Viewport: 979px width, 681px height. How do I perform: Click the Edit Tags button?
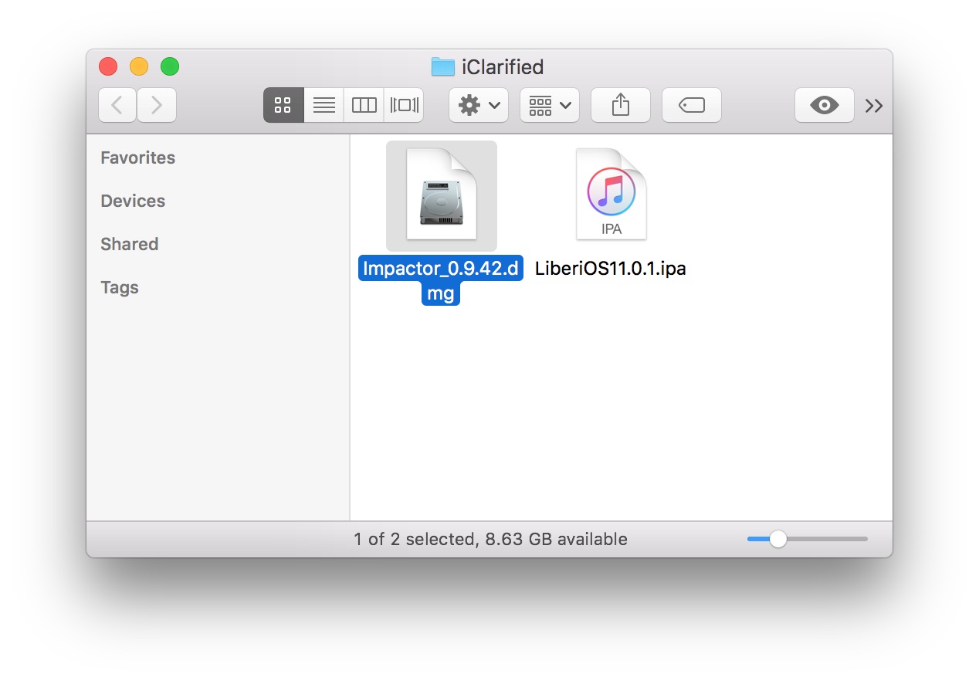click(x=692, y=105)
